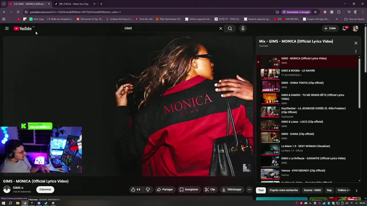367x206 pixels.
Task: Open Chrome extensions puzzle icon
Action: click(339, 12)
